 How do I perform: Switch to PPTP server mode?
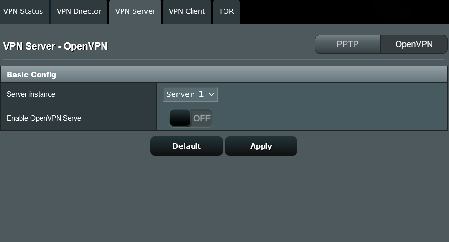click(347, 44)
